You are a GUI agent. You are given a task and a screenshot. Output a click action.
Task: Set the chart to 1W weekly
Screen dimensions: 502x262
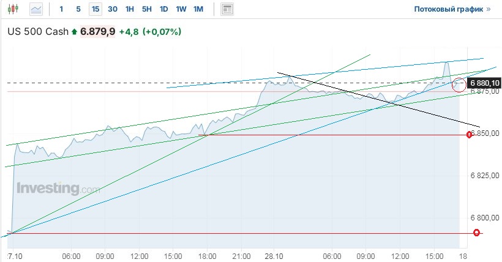click(x=181, y=9)
